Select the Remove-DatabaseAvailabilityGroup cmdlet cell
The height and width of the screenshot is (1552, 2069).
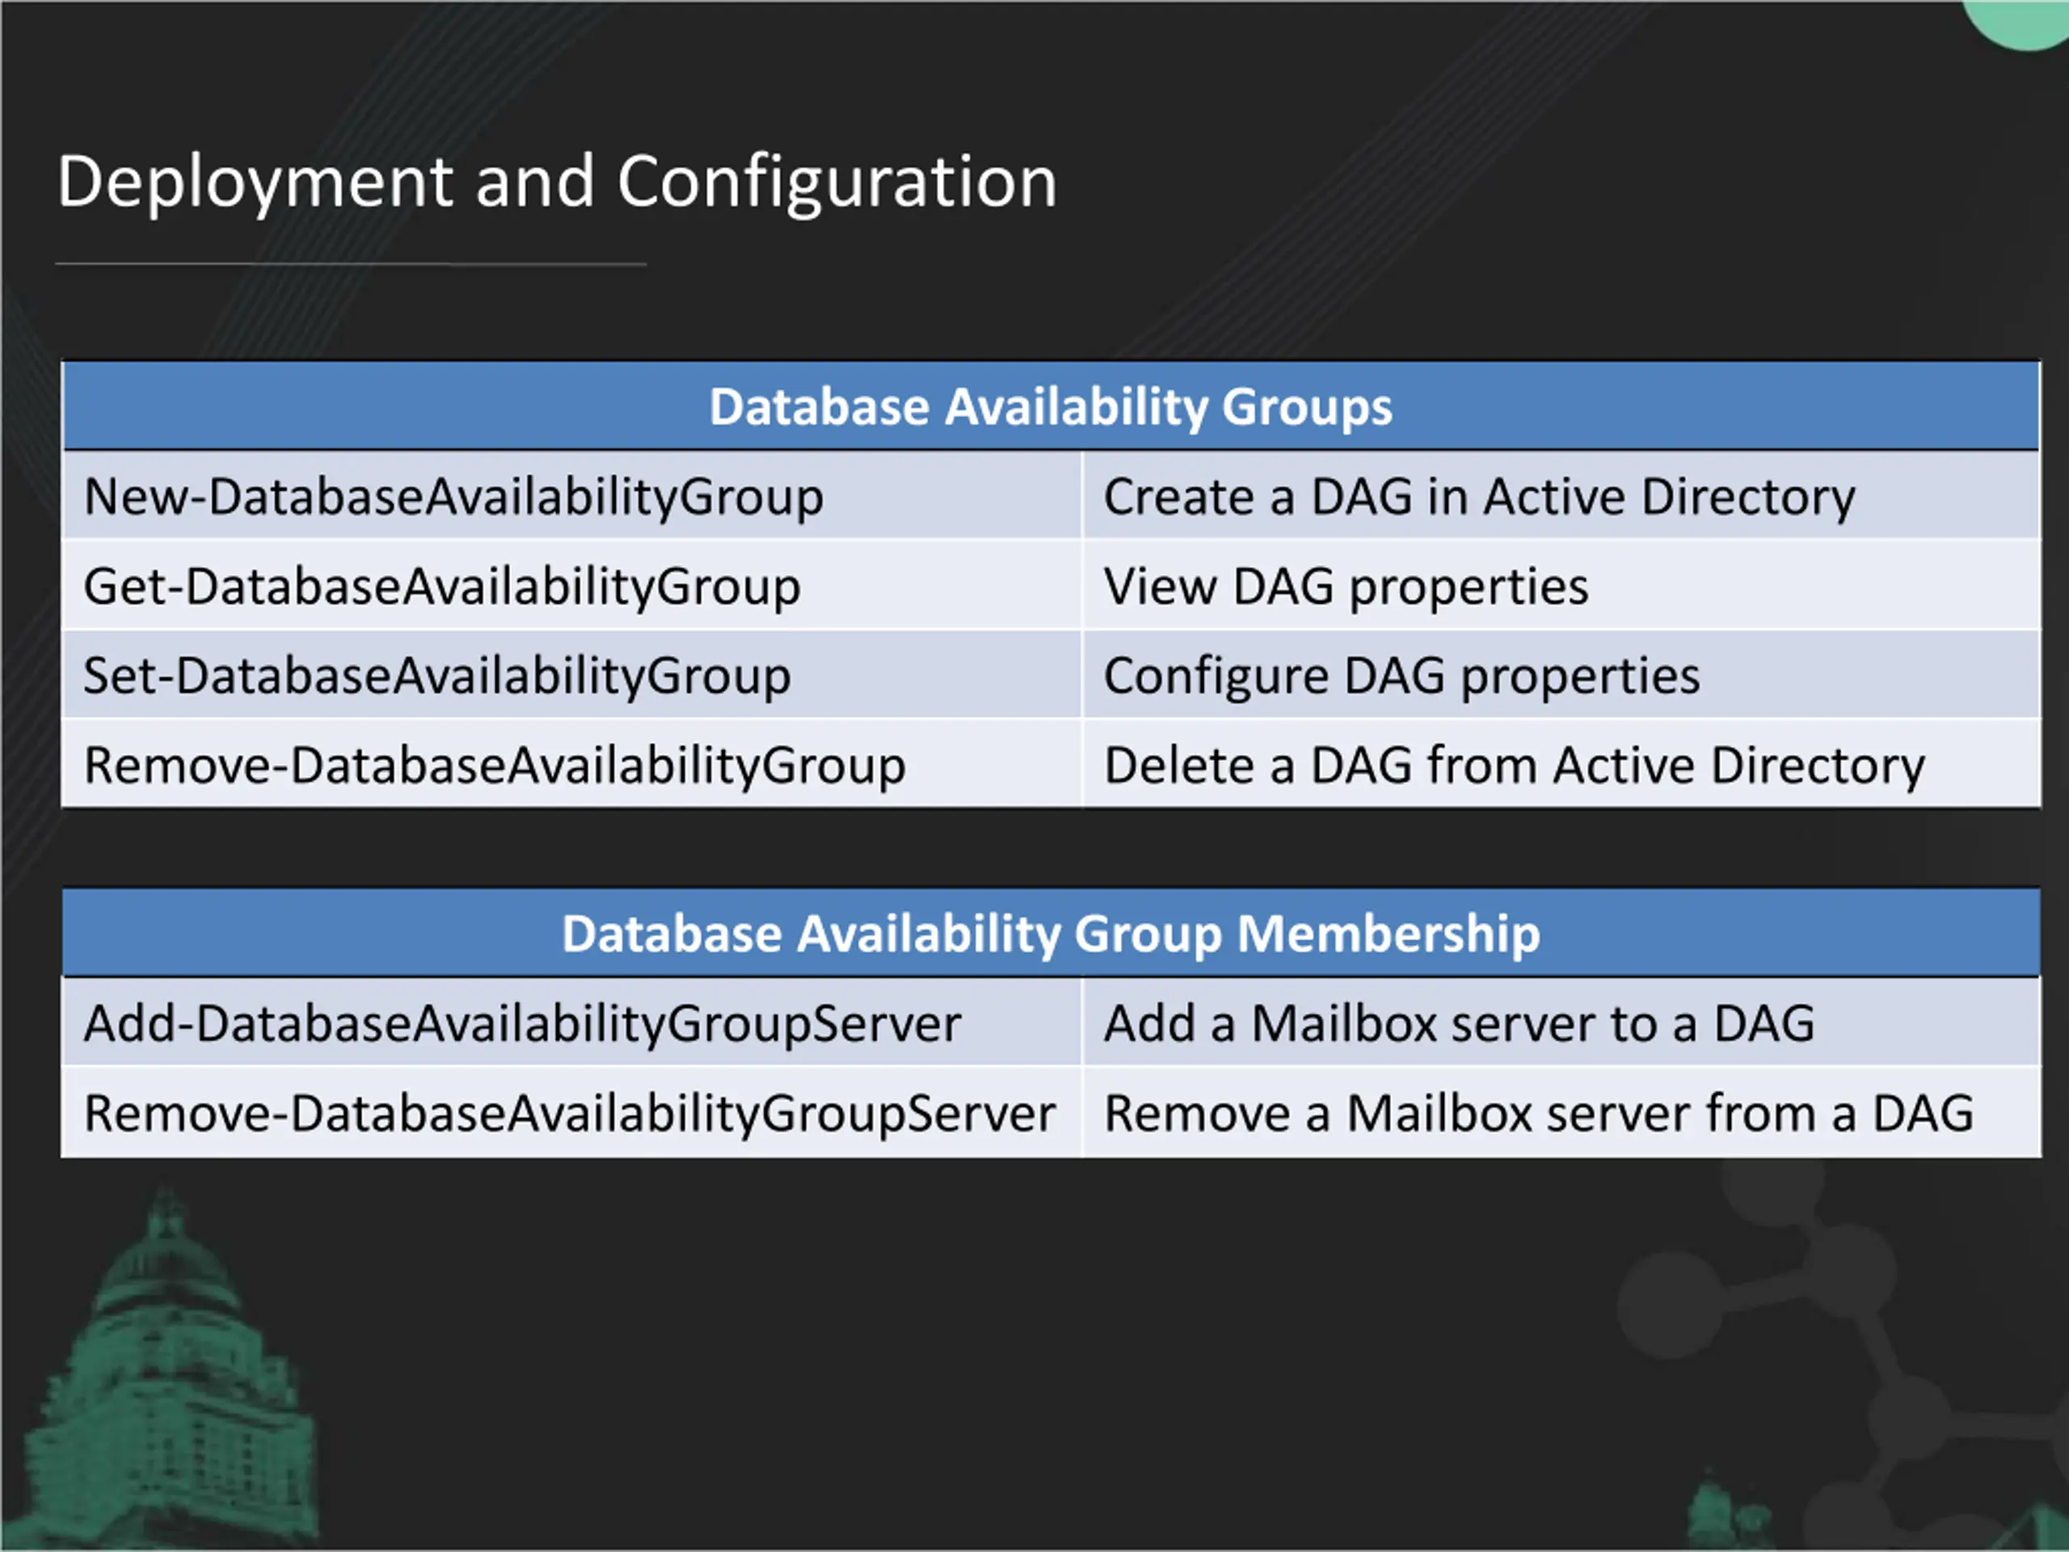571,765
